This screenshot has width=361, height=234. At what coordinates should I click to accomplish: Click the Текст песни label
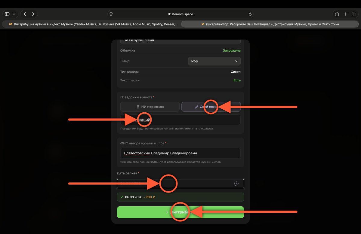[x=130, y=80]
